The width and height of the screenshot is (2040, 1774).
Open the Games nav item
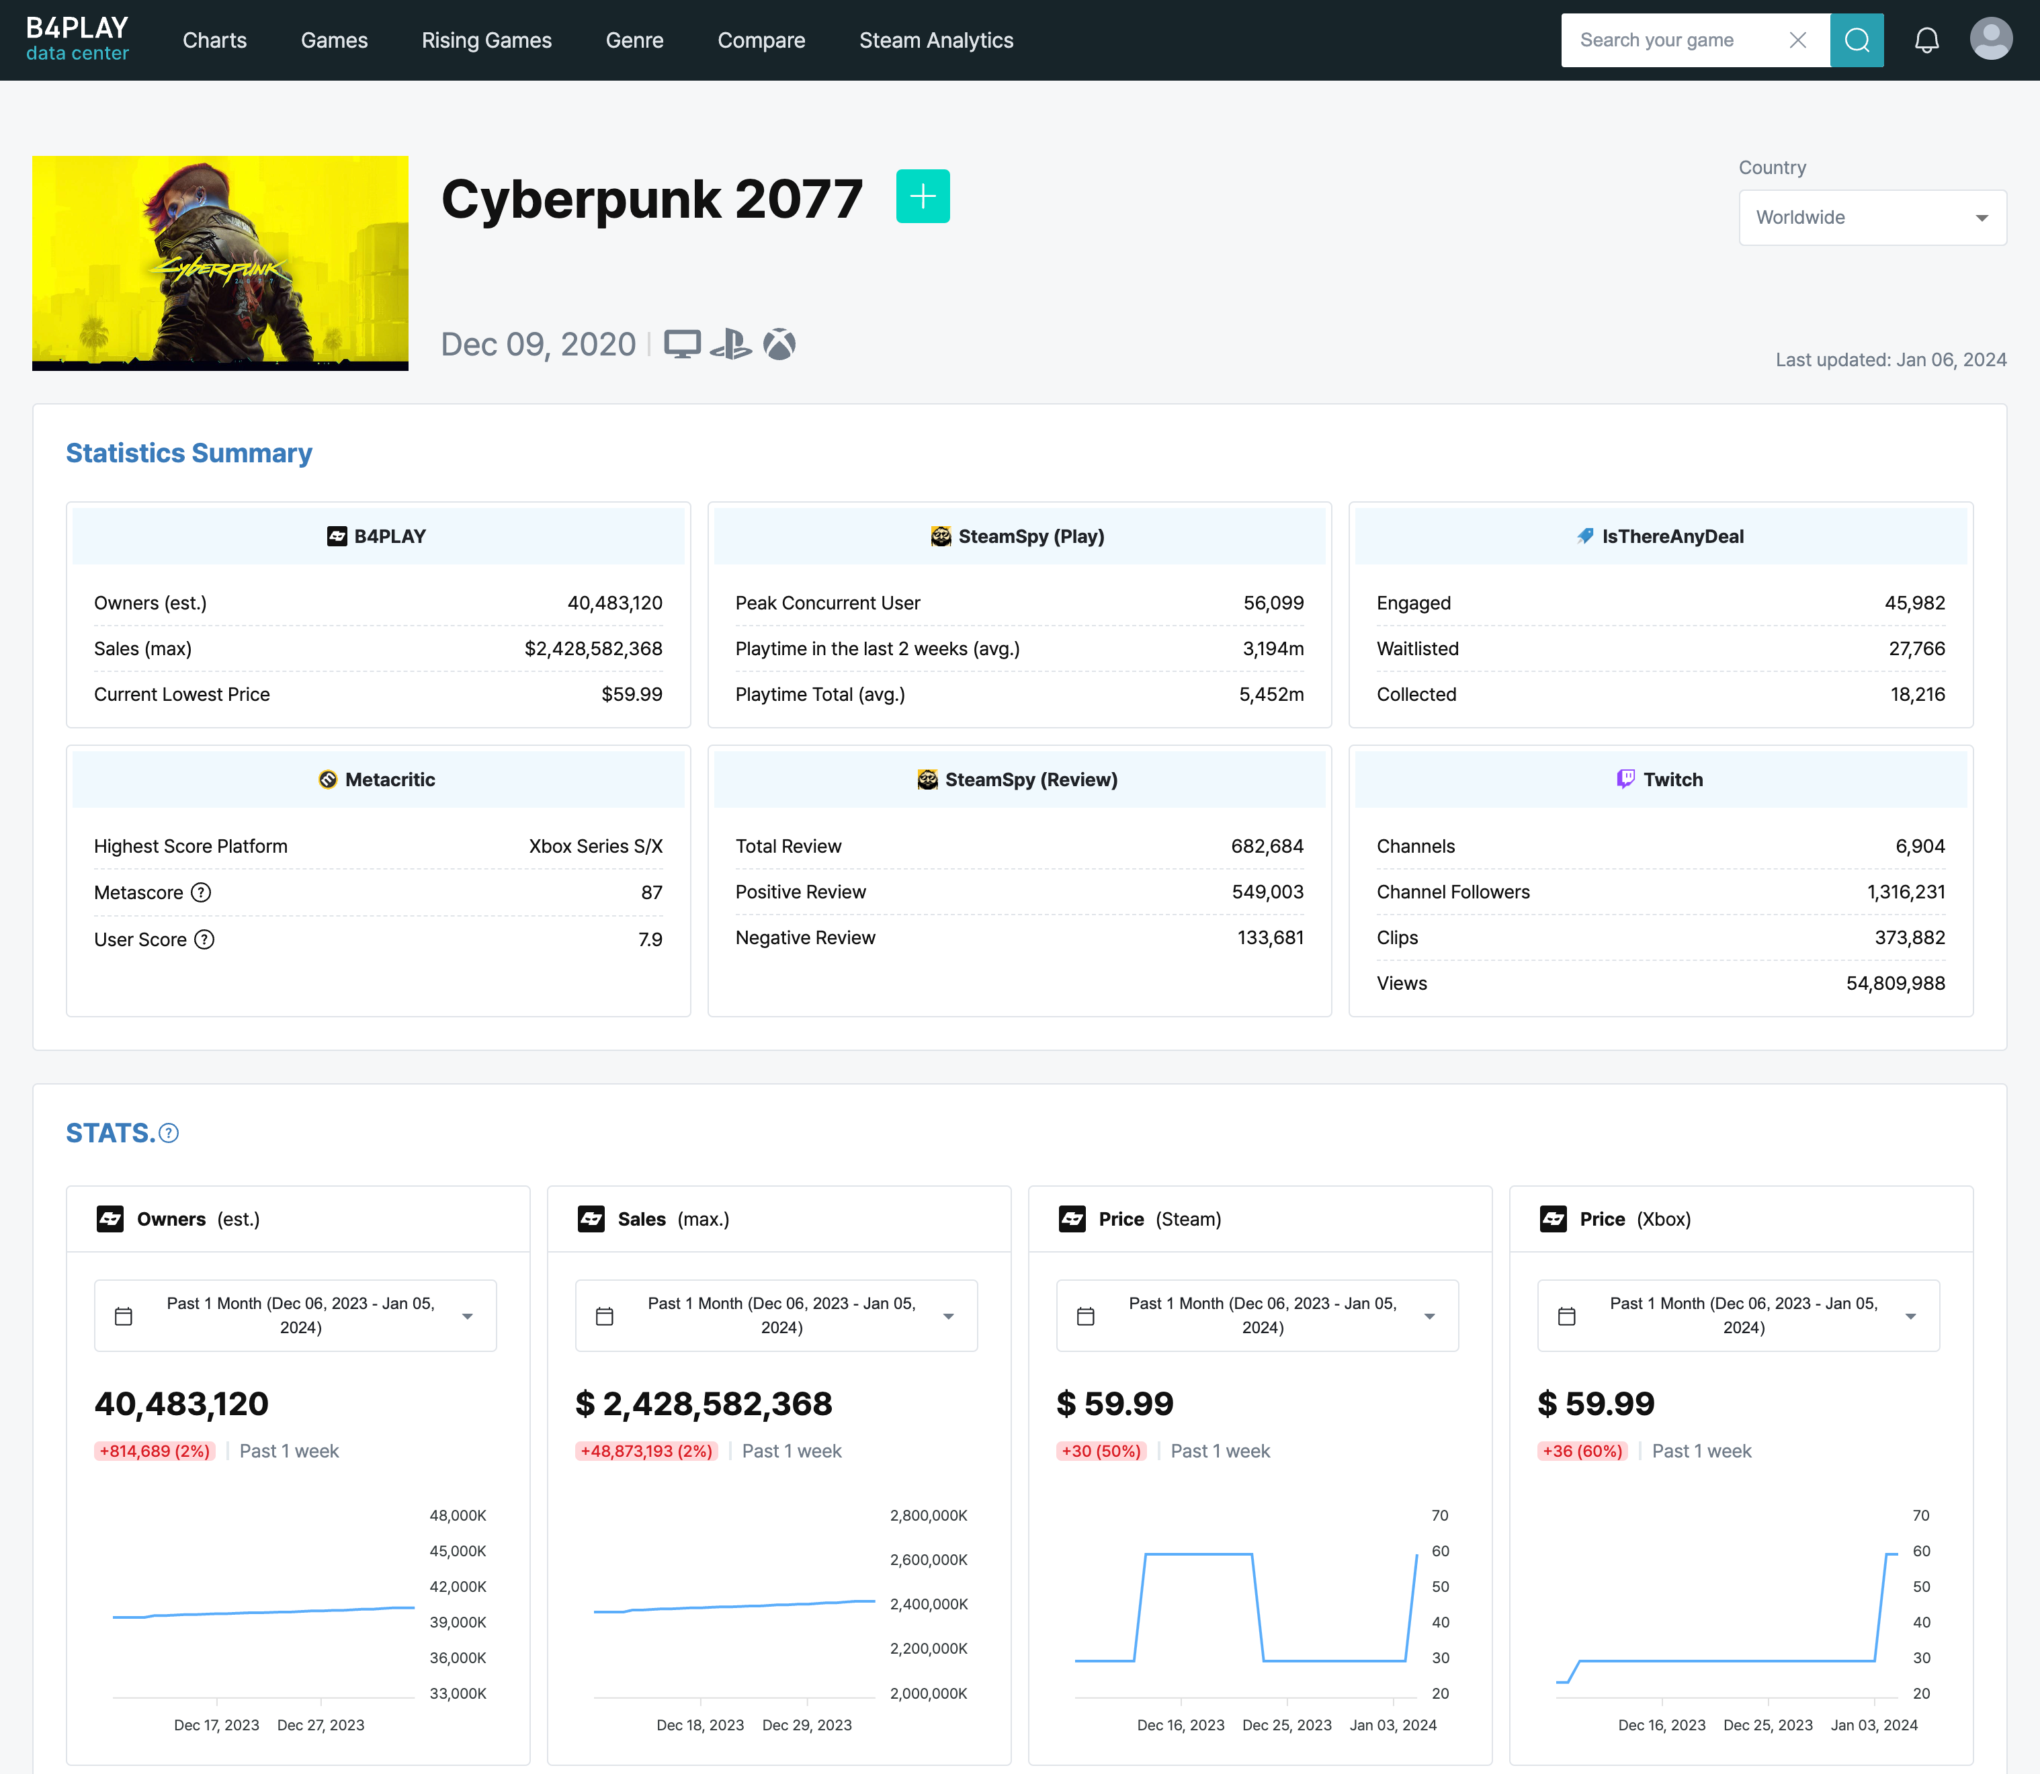pos(335,40)
